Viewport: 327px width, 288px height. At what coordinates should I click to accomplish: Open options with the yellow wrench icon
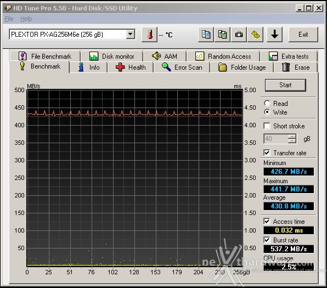(x=255, y=35)
